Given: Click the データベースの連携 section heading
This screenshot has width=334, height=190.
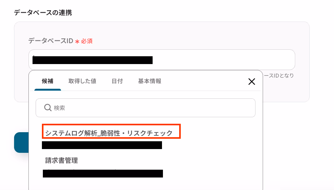Looking at the screenshot, I should 43,12.
